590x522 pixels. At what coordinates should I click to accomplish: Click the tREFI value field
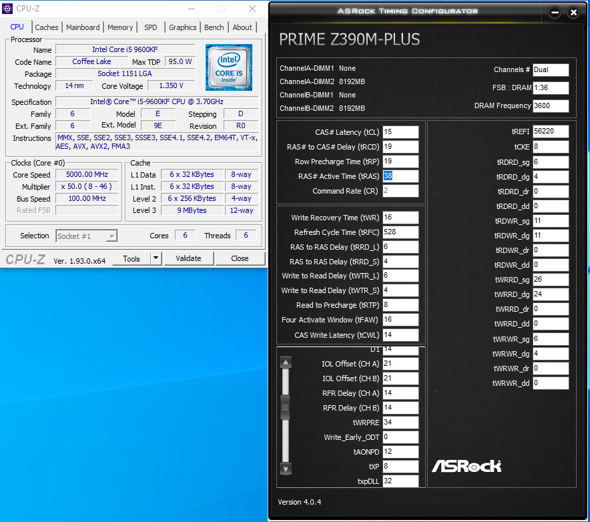tap(551, 132)
